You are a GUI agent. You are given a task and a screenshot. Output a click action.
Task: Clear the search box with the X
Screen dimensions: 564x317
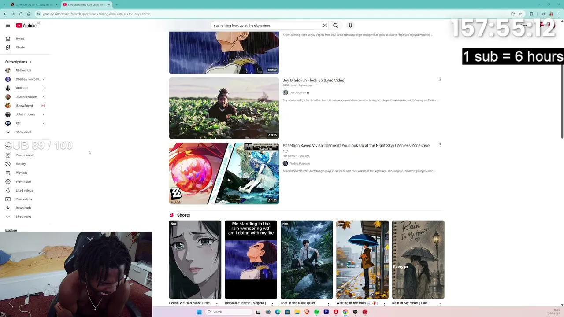click(325, 26)
